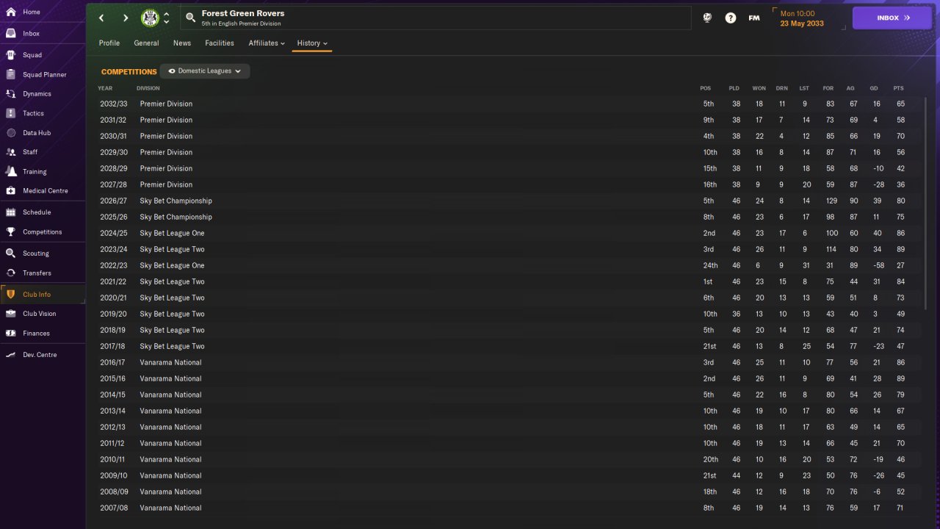The height and width of the screenshot is (529, 940).
Task: Open the help question mark icon
Action: tap(731, 18)
